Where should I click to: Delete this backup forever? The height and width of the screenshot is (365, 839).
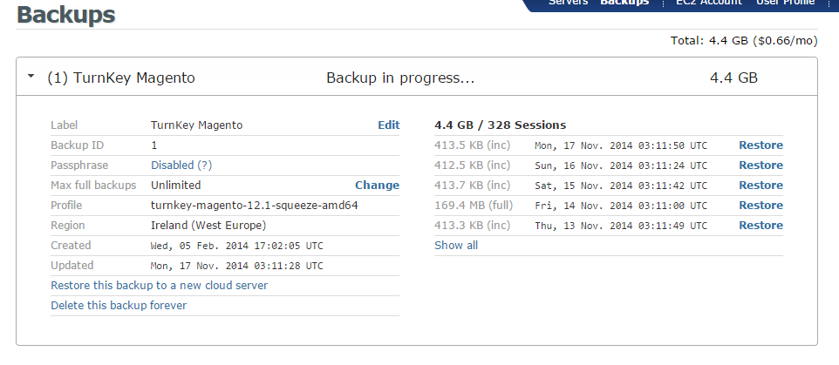click(119, 306)
